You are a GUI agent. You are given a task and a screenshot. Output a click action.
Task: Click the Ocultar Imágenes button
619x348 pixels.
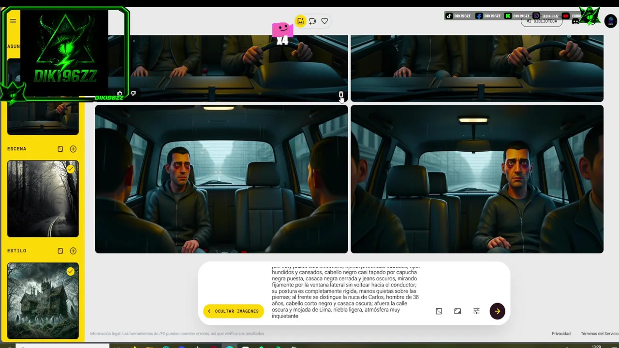[234, 311]
